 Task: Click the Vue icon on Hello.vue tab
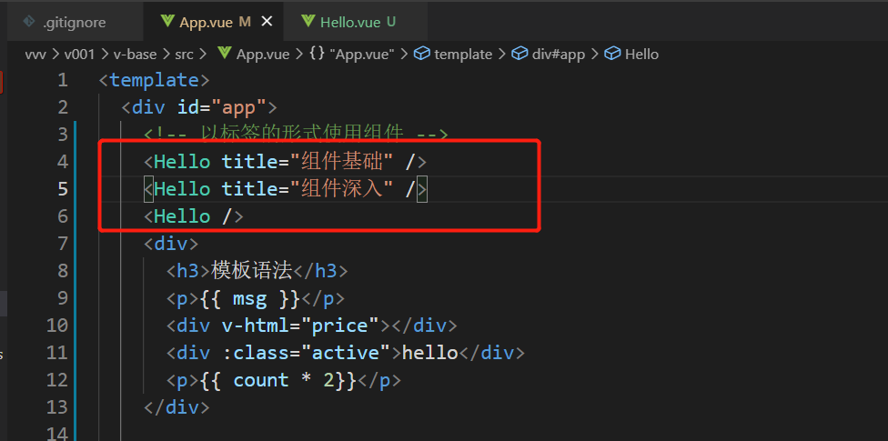[308, 22]
